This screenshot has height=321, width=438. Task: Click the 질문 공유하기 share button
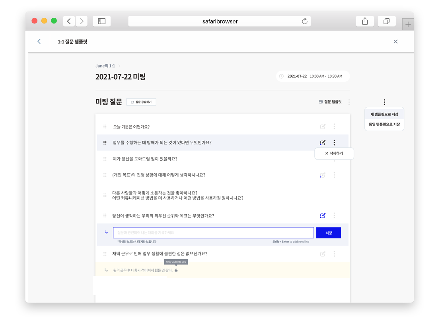point(141,102)
